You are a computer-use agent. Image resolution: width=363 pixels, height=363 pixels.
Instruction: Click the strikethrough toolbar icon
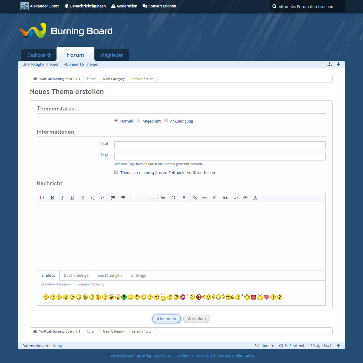[83, 198]
